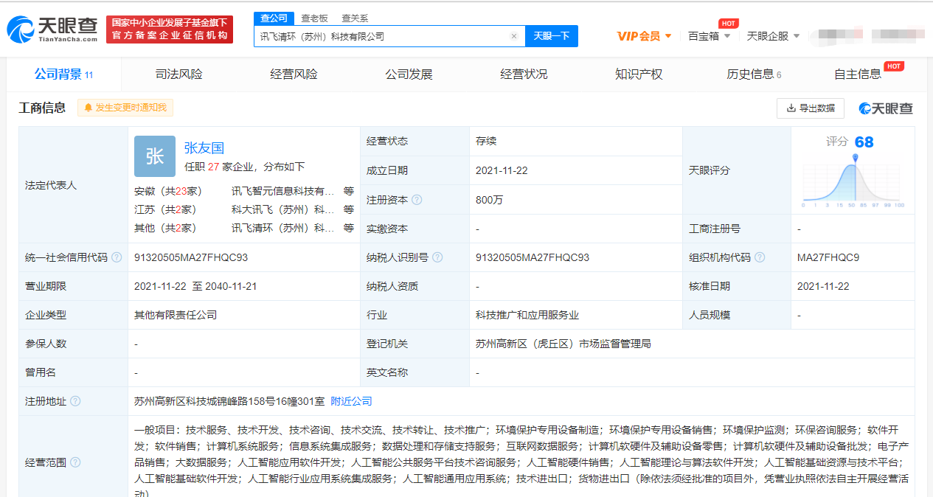
Task: Click the 安徽（共23家） region text
Action: [168, 191]
